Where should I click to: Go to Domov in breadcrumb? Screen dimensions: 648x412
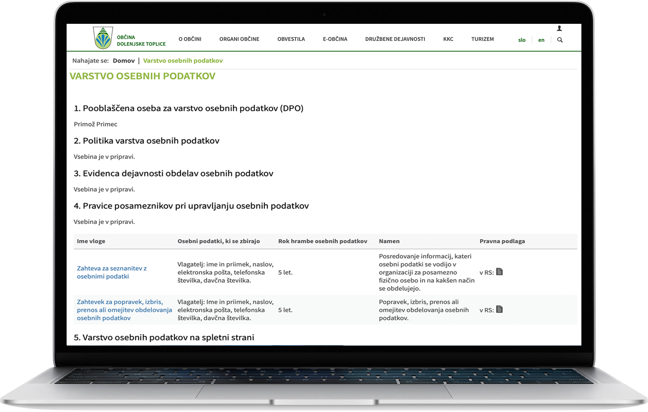(x=124, y=61)
